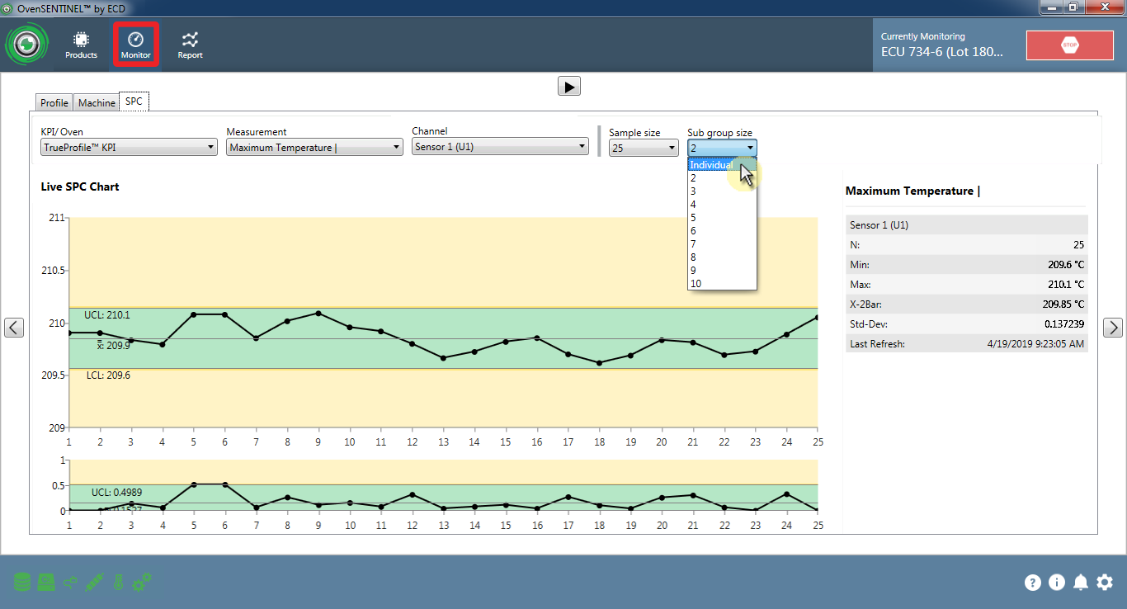Open Help question mark icon
This screenshot has width=1127, height=609.
click(1033, 583)
